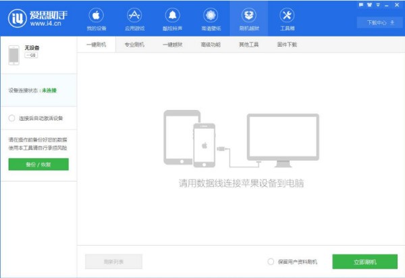This screenshot has height=278, width=405.
Task: Click the greyed 刷新列表 button
Action: pos(113,261)
